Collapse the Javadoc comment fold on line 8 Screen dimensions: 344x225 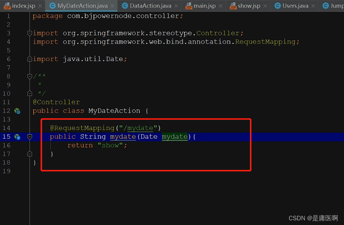(30, 76)
